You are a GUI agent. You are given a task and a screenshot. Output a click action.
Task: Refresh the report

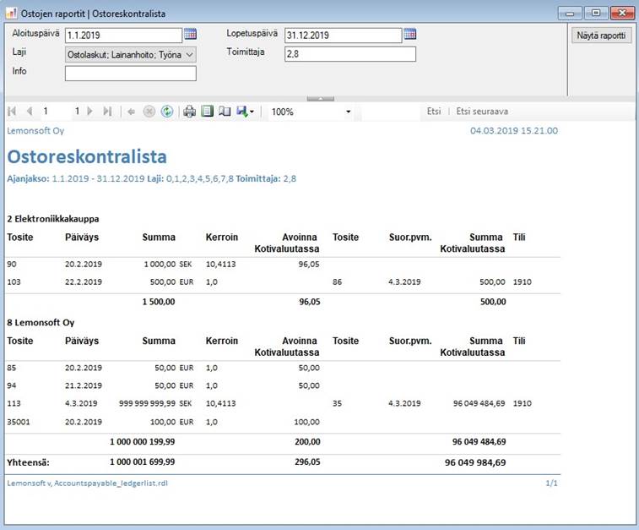tap(166, 112)
